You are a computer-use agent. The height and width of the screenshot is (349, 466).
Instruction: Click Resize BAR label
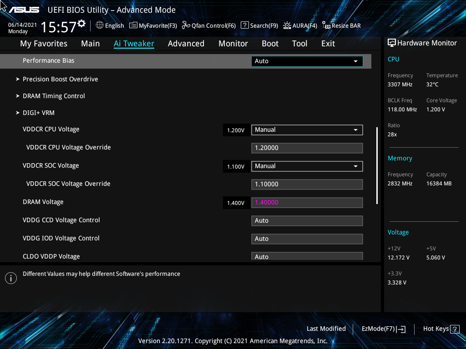coord(346,26)
